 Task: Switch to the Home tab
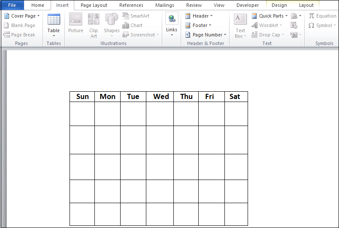(x=38, y=5)
